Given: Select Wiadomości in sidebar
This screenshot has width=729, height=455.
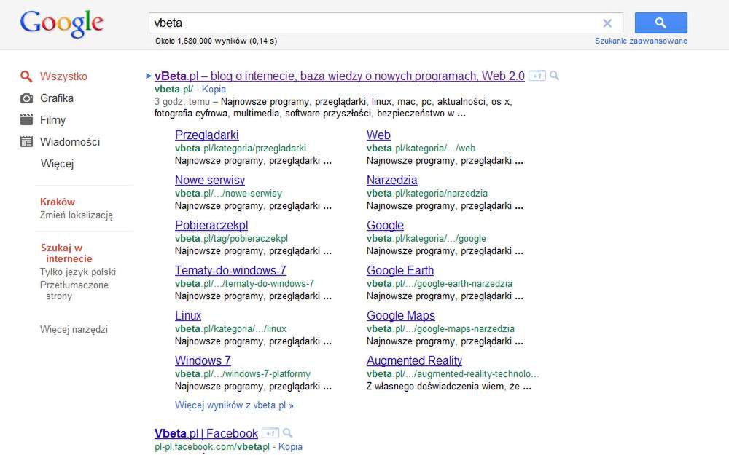Looking at the screenshot, I should pos(70,142).
